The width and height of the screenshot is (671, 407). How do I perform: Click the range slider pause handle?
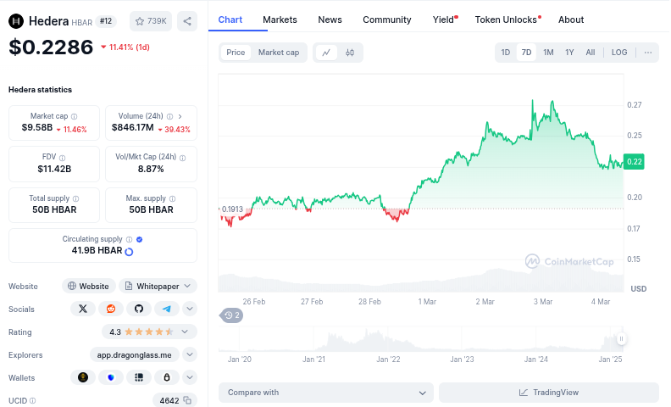(x=621, y=339)
